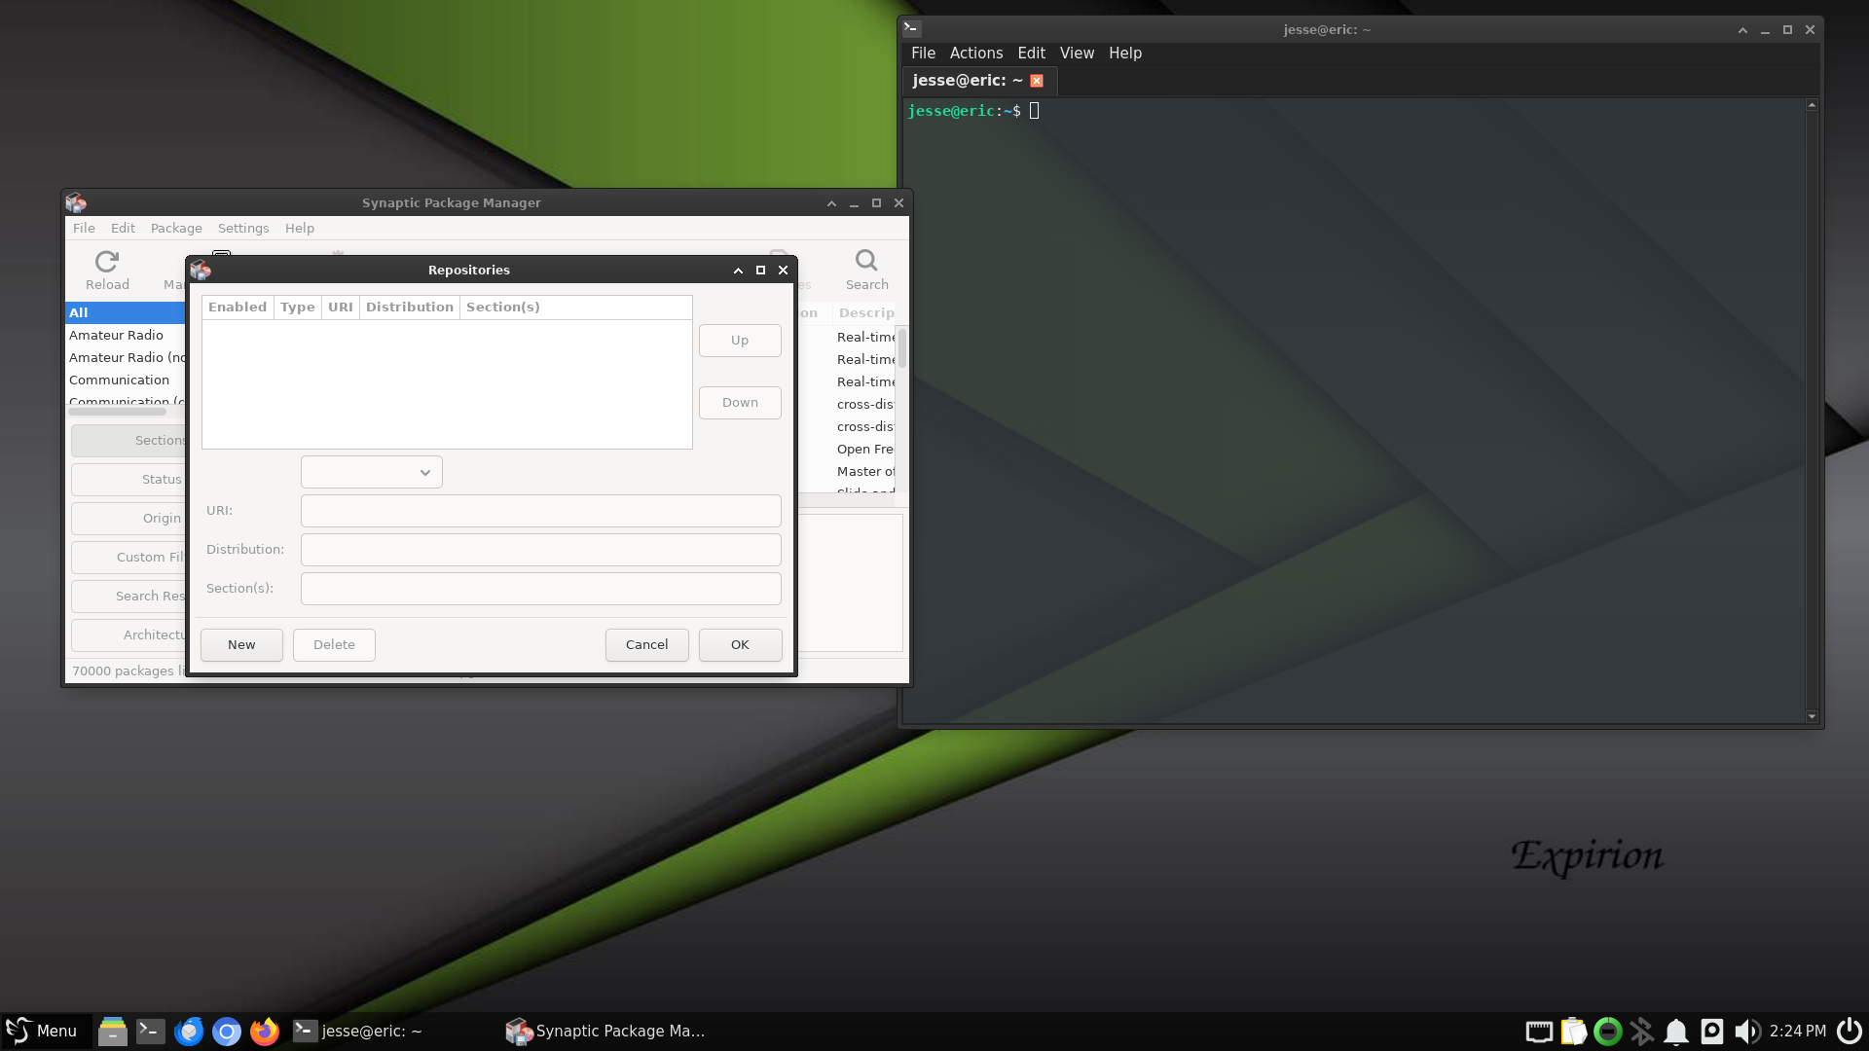Open the Actions menu in terminal
This screenshot has height=1051, width=1869.
[x=976, y=53]
